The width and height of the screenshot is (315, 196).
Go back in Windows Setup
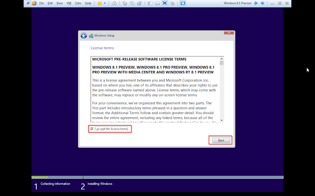click(x=84, y=36)
